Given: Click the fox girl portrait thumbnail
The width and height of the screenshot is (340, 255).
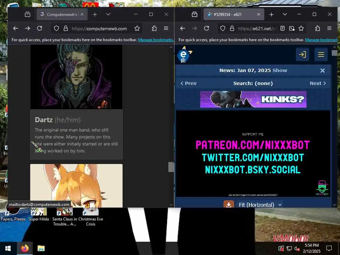Looking at the screenshot, I should pos(76,186).
